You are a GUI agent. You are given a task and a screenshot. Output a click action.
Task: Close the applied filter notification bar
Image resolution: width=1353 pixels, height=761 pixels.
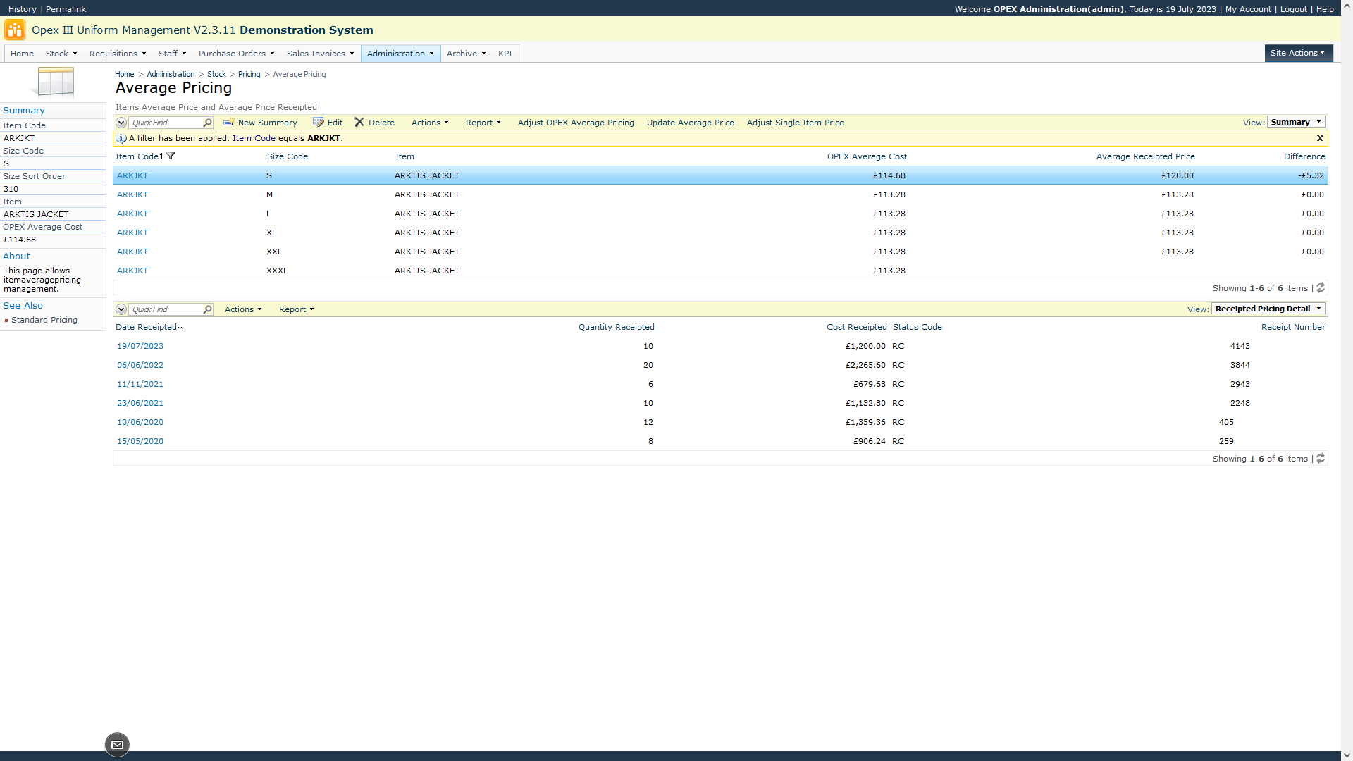pos(1320,138)
